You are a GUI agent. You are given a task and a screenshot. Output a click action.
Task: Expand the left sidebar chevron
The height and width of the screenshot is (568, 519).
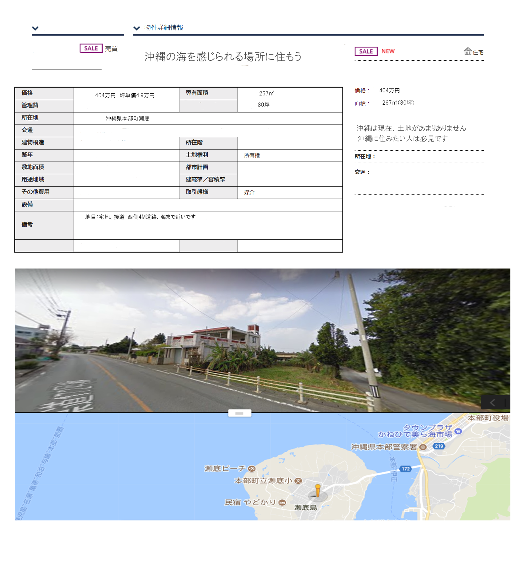tap(35, 28)
